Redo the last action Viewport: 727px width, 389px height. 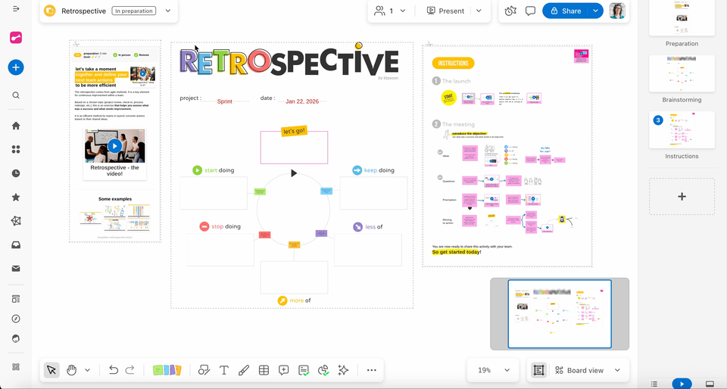(130, 370)
